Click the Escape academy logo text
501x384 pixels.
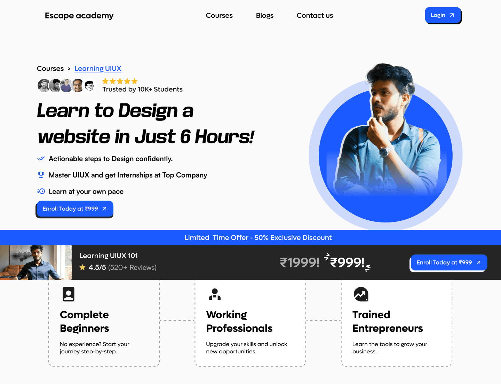79,16
